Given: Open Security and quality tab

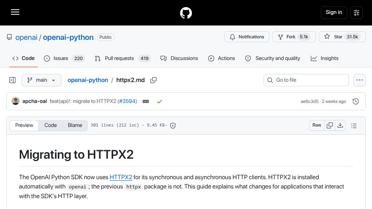Looking at the screenshot, I should pyautogui.click(x=272, y=58).
